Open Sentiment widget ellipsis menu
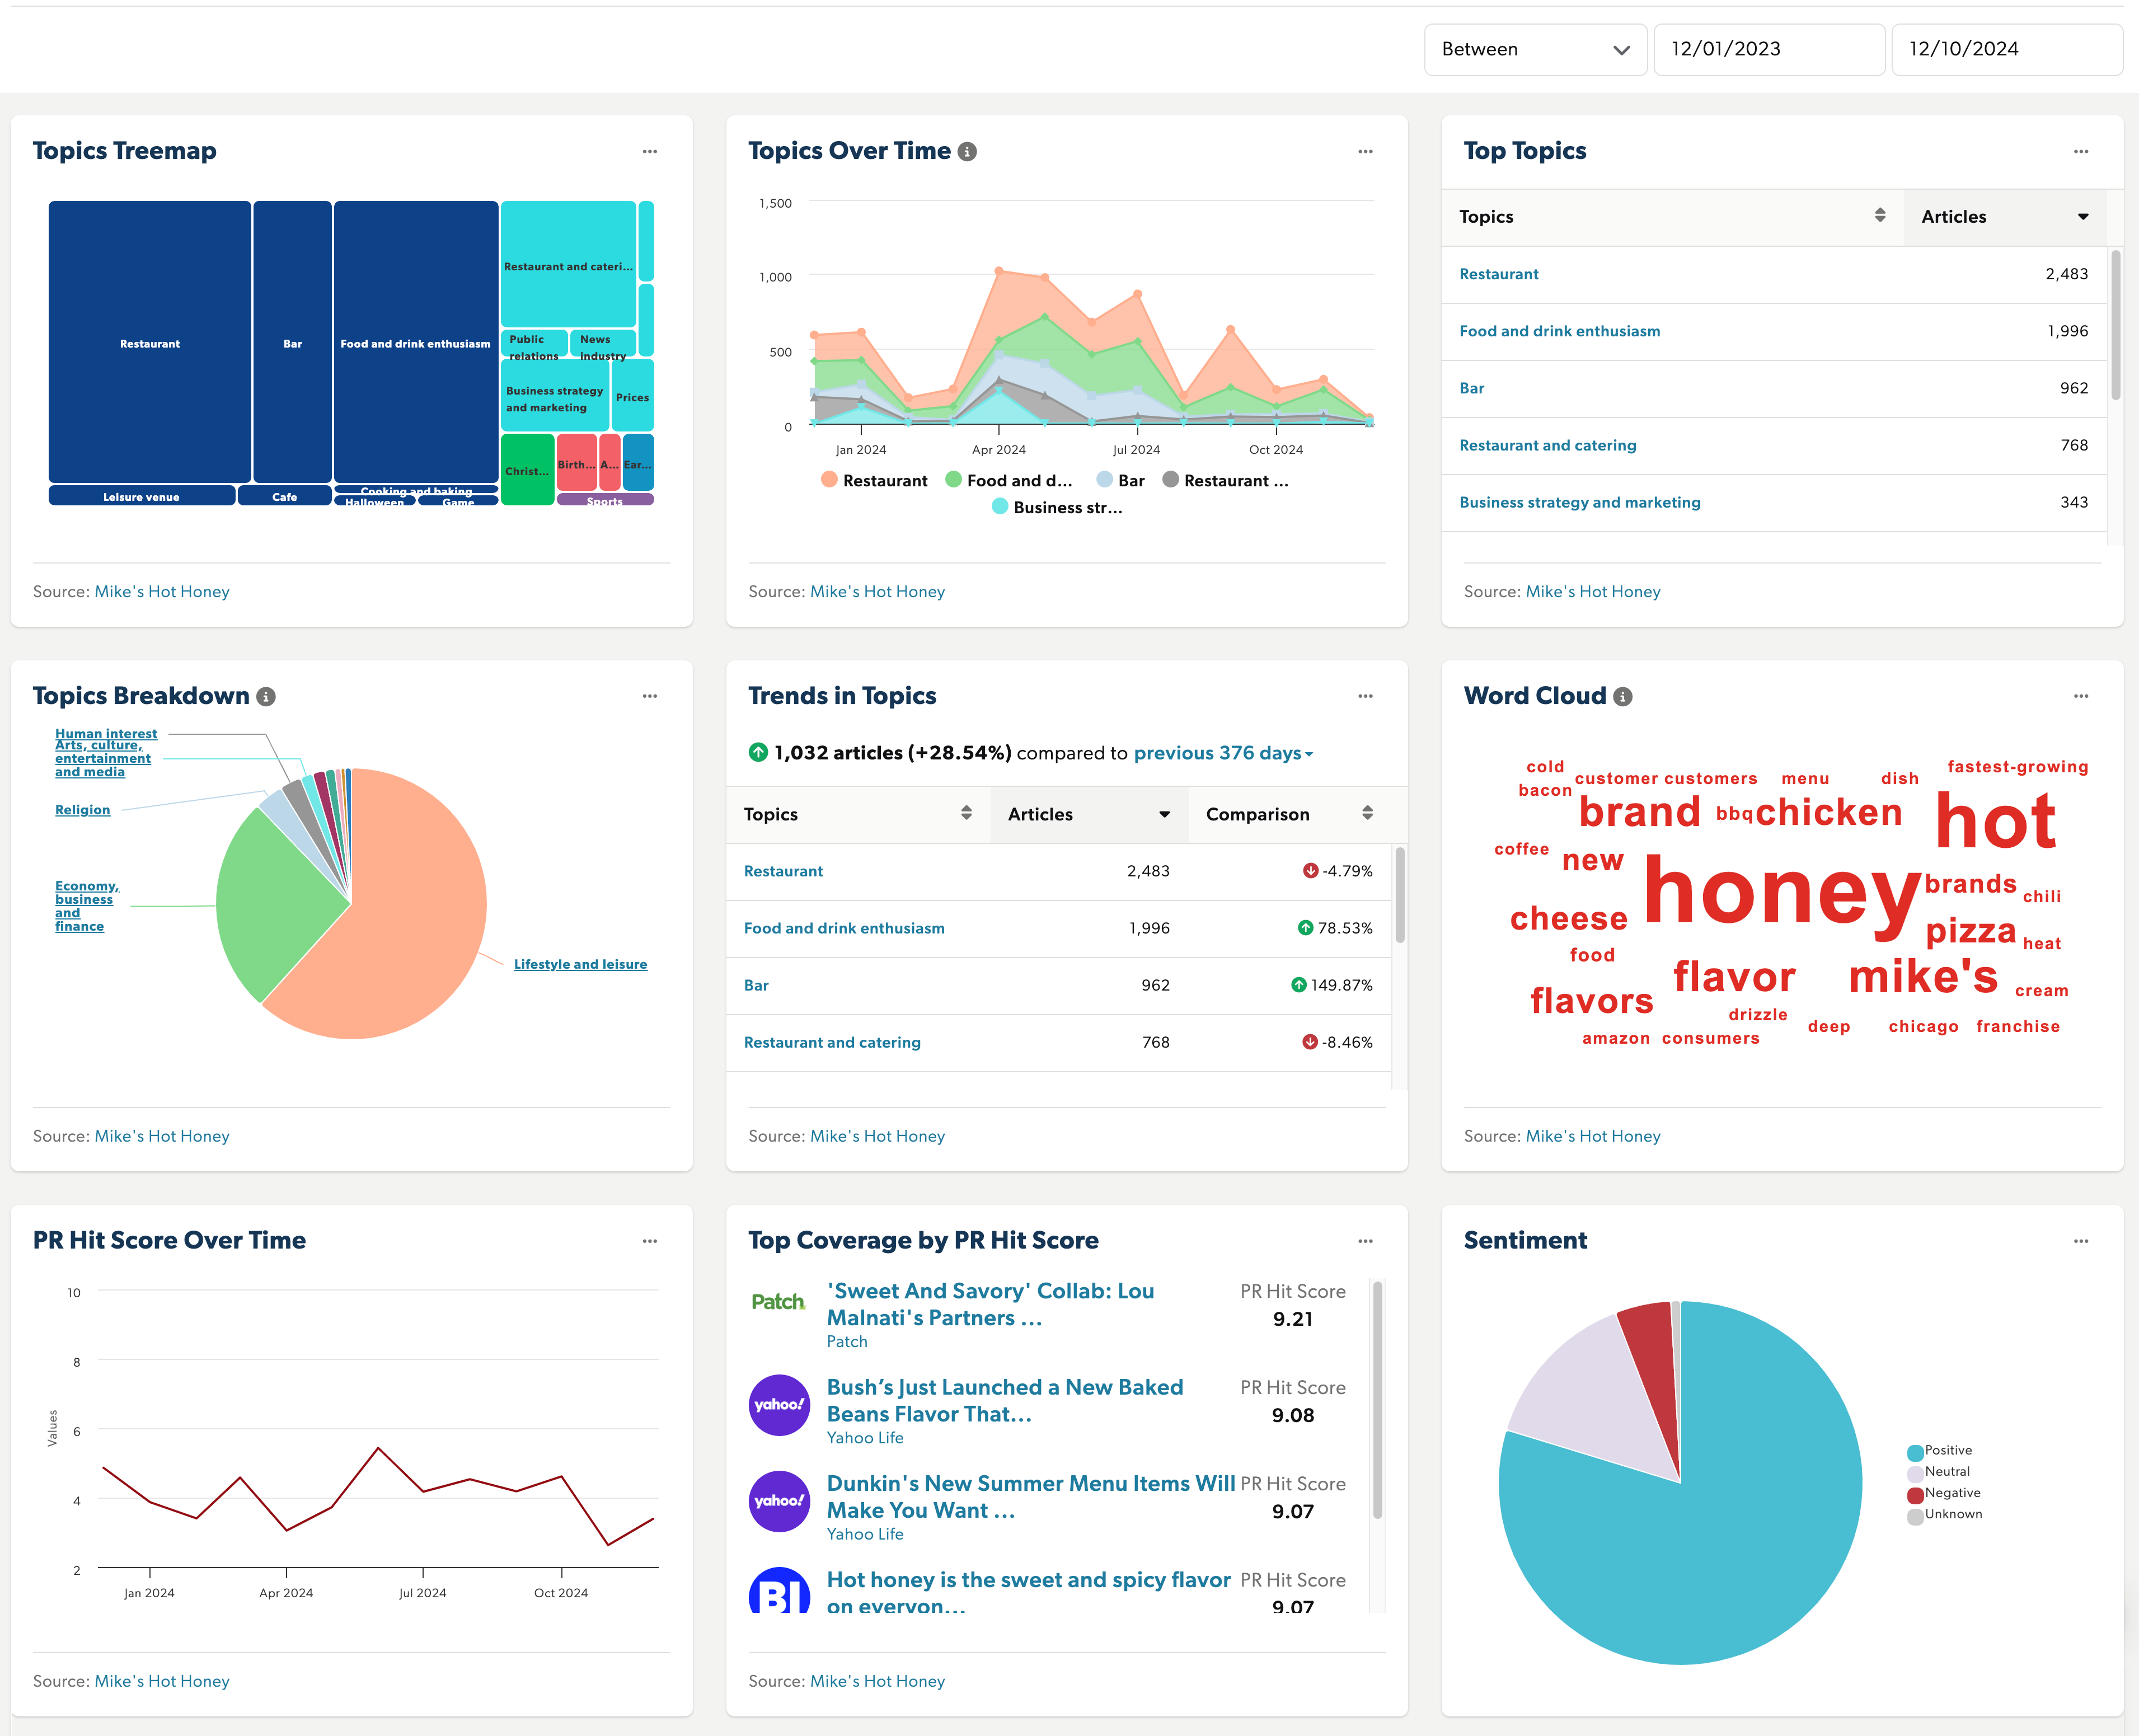2139x1736 pixels. (2080, 1241)
